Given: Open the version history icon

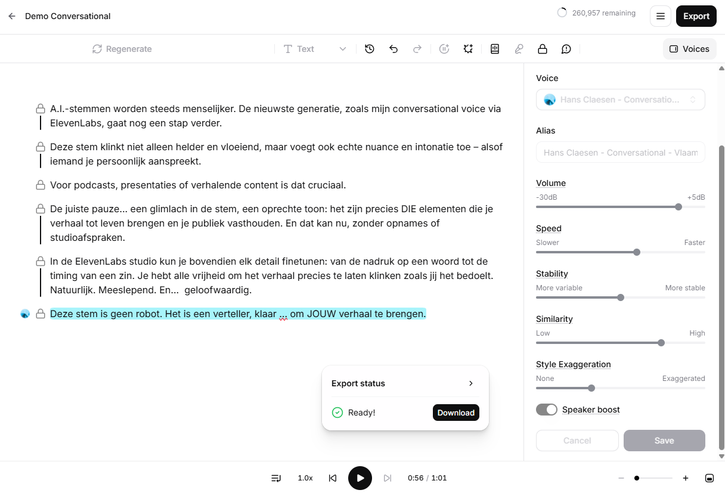Looking at the screenshot, I should pos(370,49).
